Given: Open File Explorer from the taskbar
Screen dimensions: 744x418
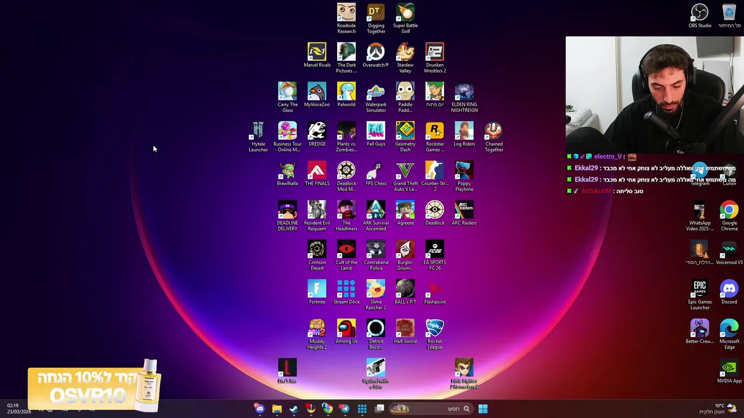Looking at the screenshot, I should coord(277,409).
